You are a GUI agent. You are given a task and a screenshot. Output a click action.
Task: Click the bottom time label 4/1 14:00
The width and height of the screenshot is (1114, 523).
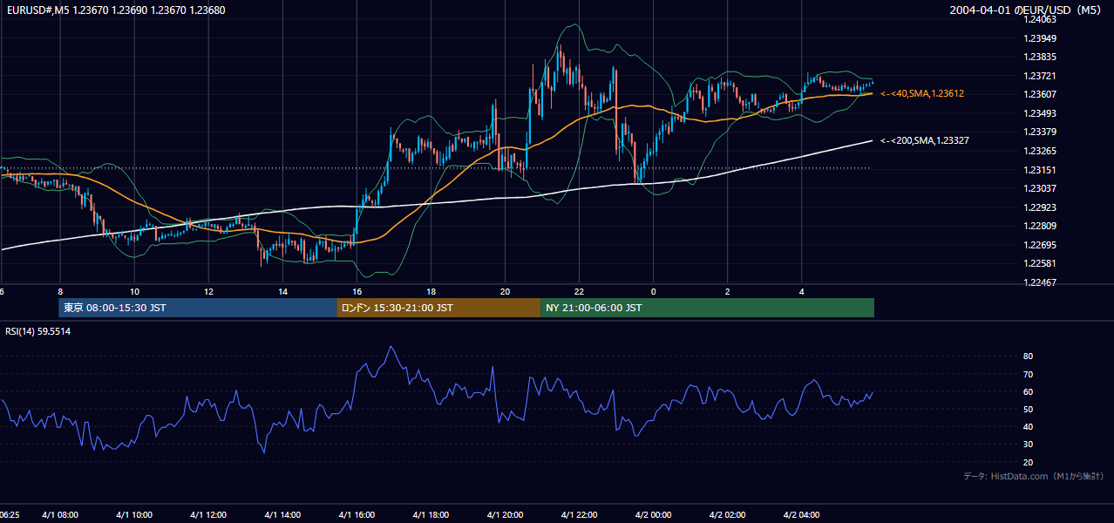point(282,514)
